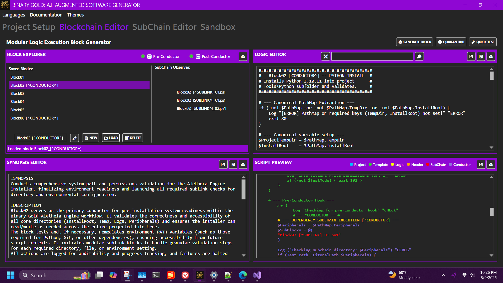Click the Synopsis Editor save document icon
Viewport: 503px width, 283px height.
coord(223,164)
